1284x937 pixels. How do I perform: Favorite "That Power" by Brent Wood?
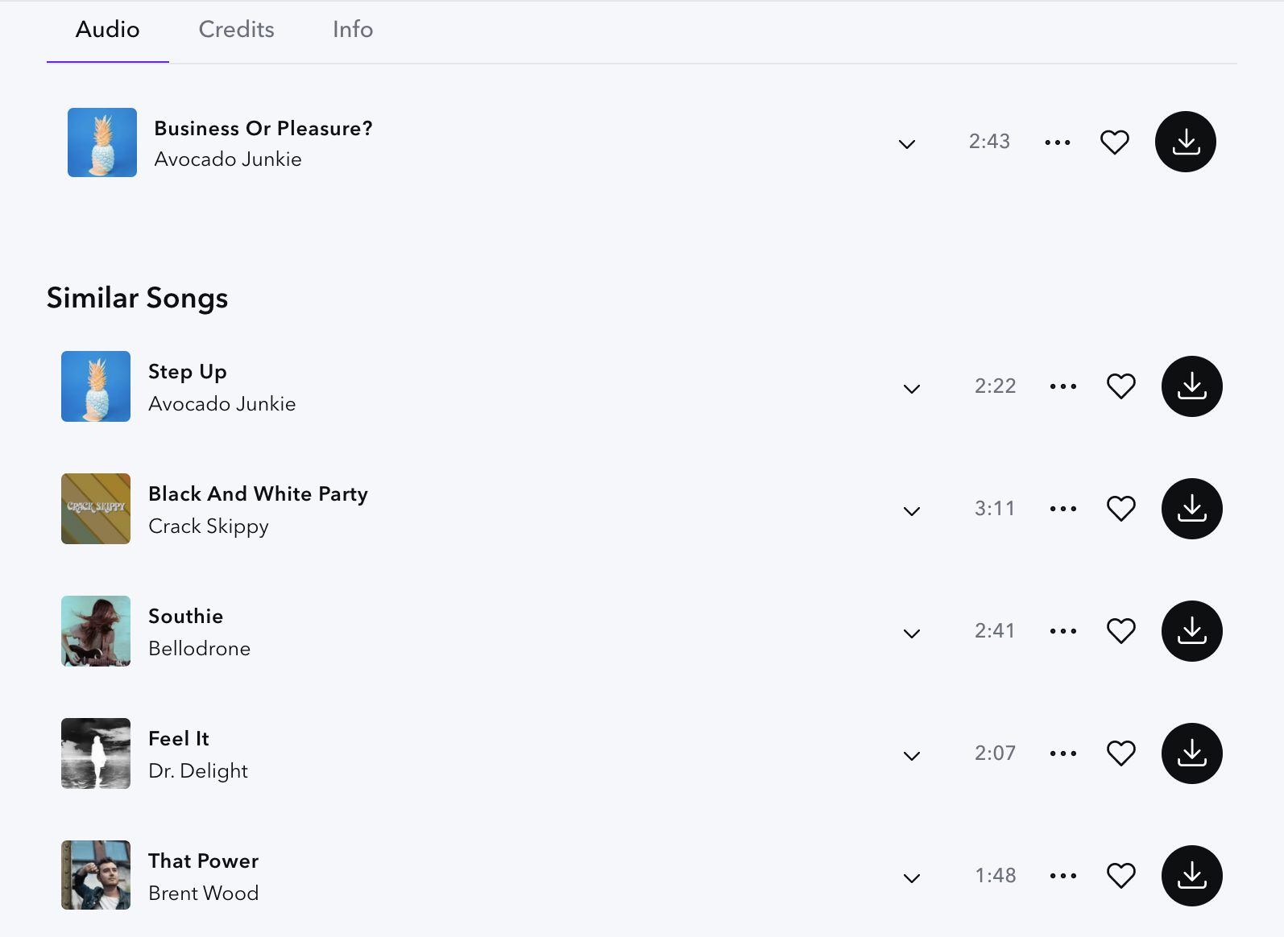(x=1120, y=875)
